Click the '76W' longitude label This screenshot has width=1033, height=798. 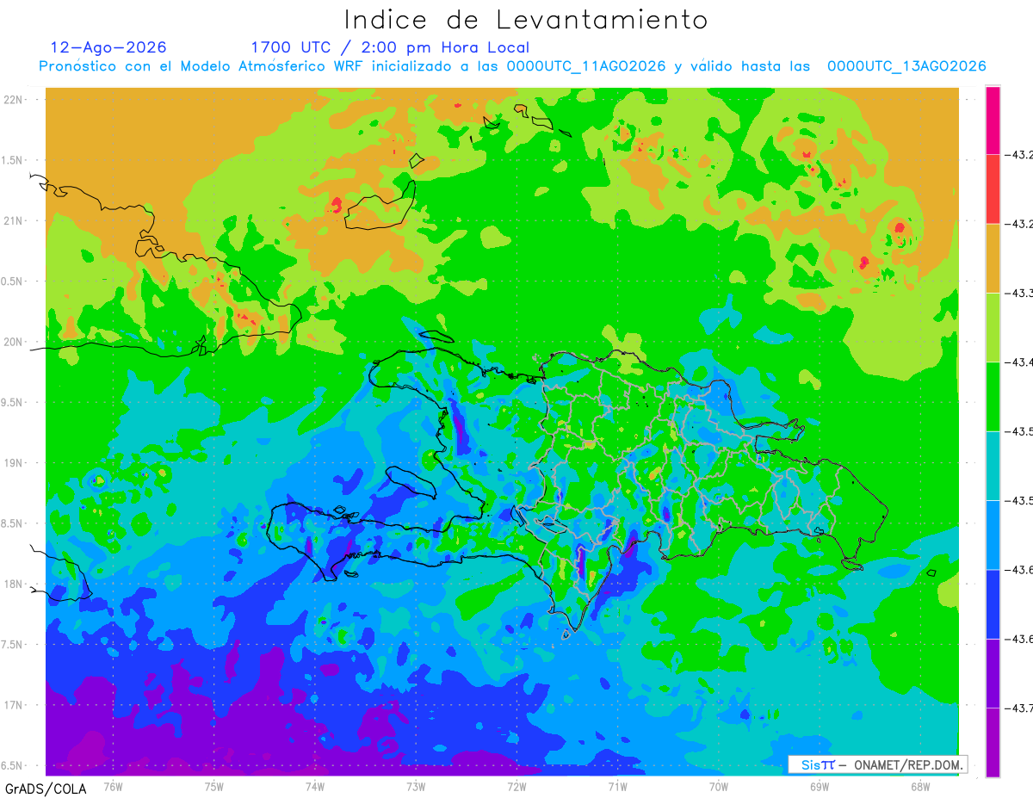pos(113,786)
